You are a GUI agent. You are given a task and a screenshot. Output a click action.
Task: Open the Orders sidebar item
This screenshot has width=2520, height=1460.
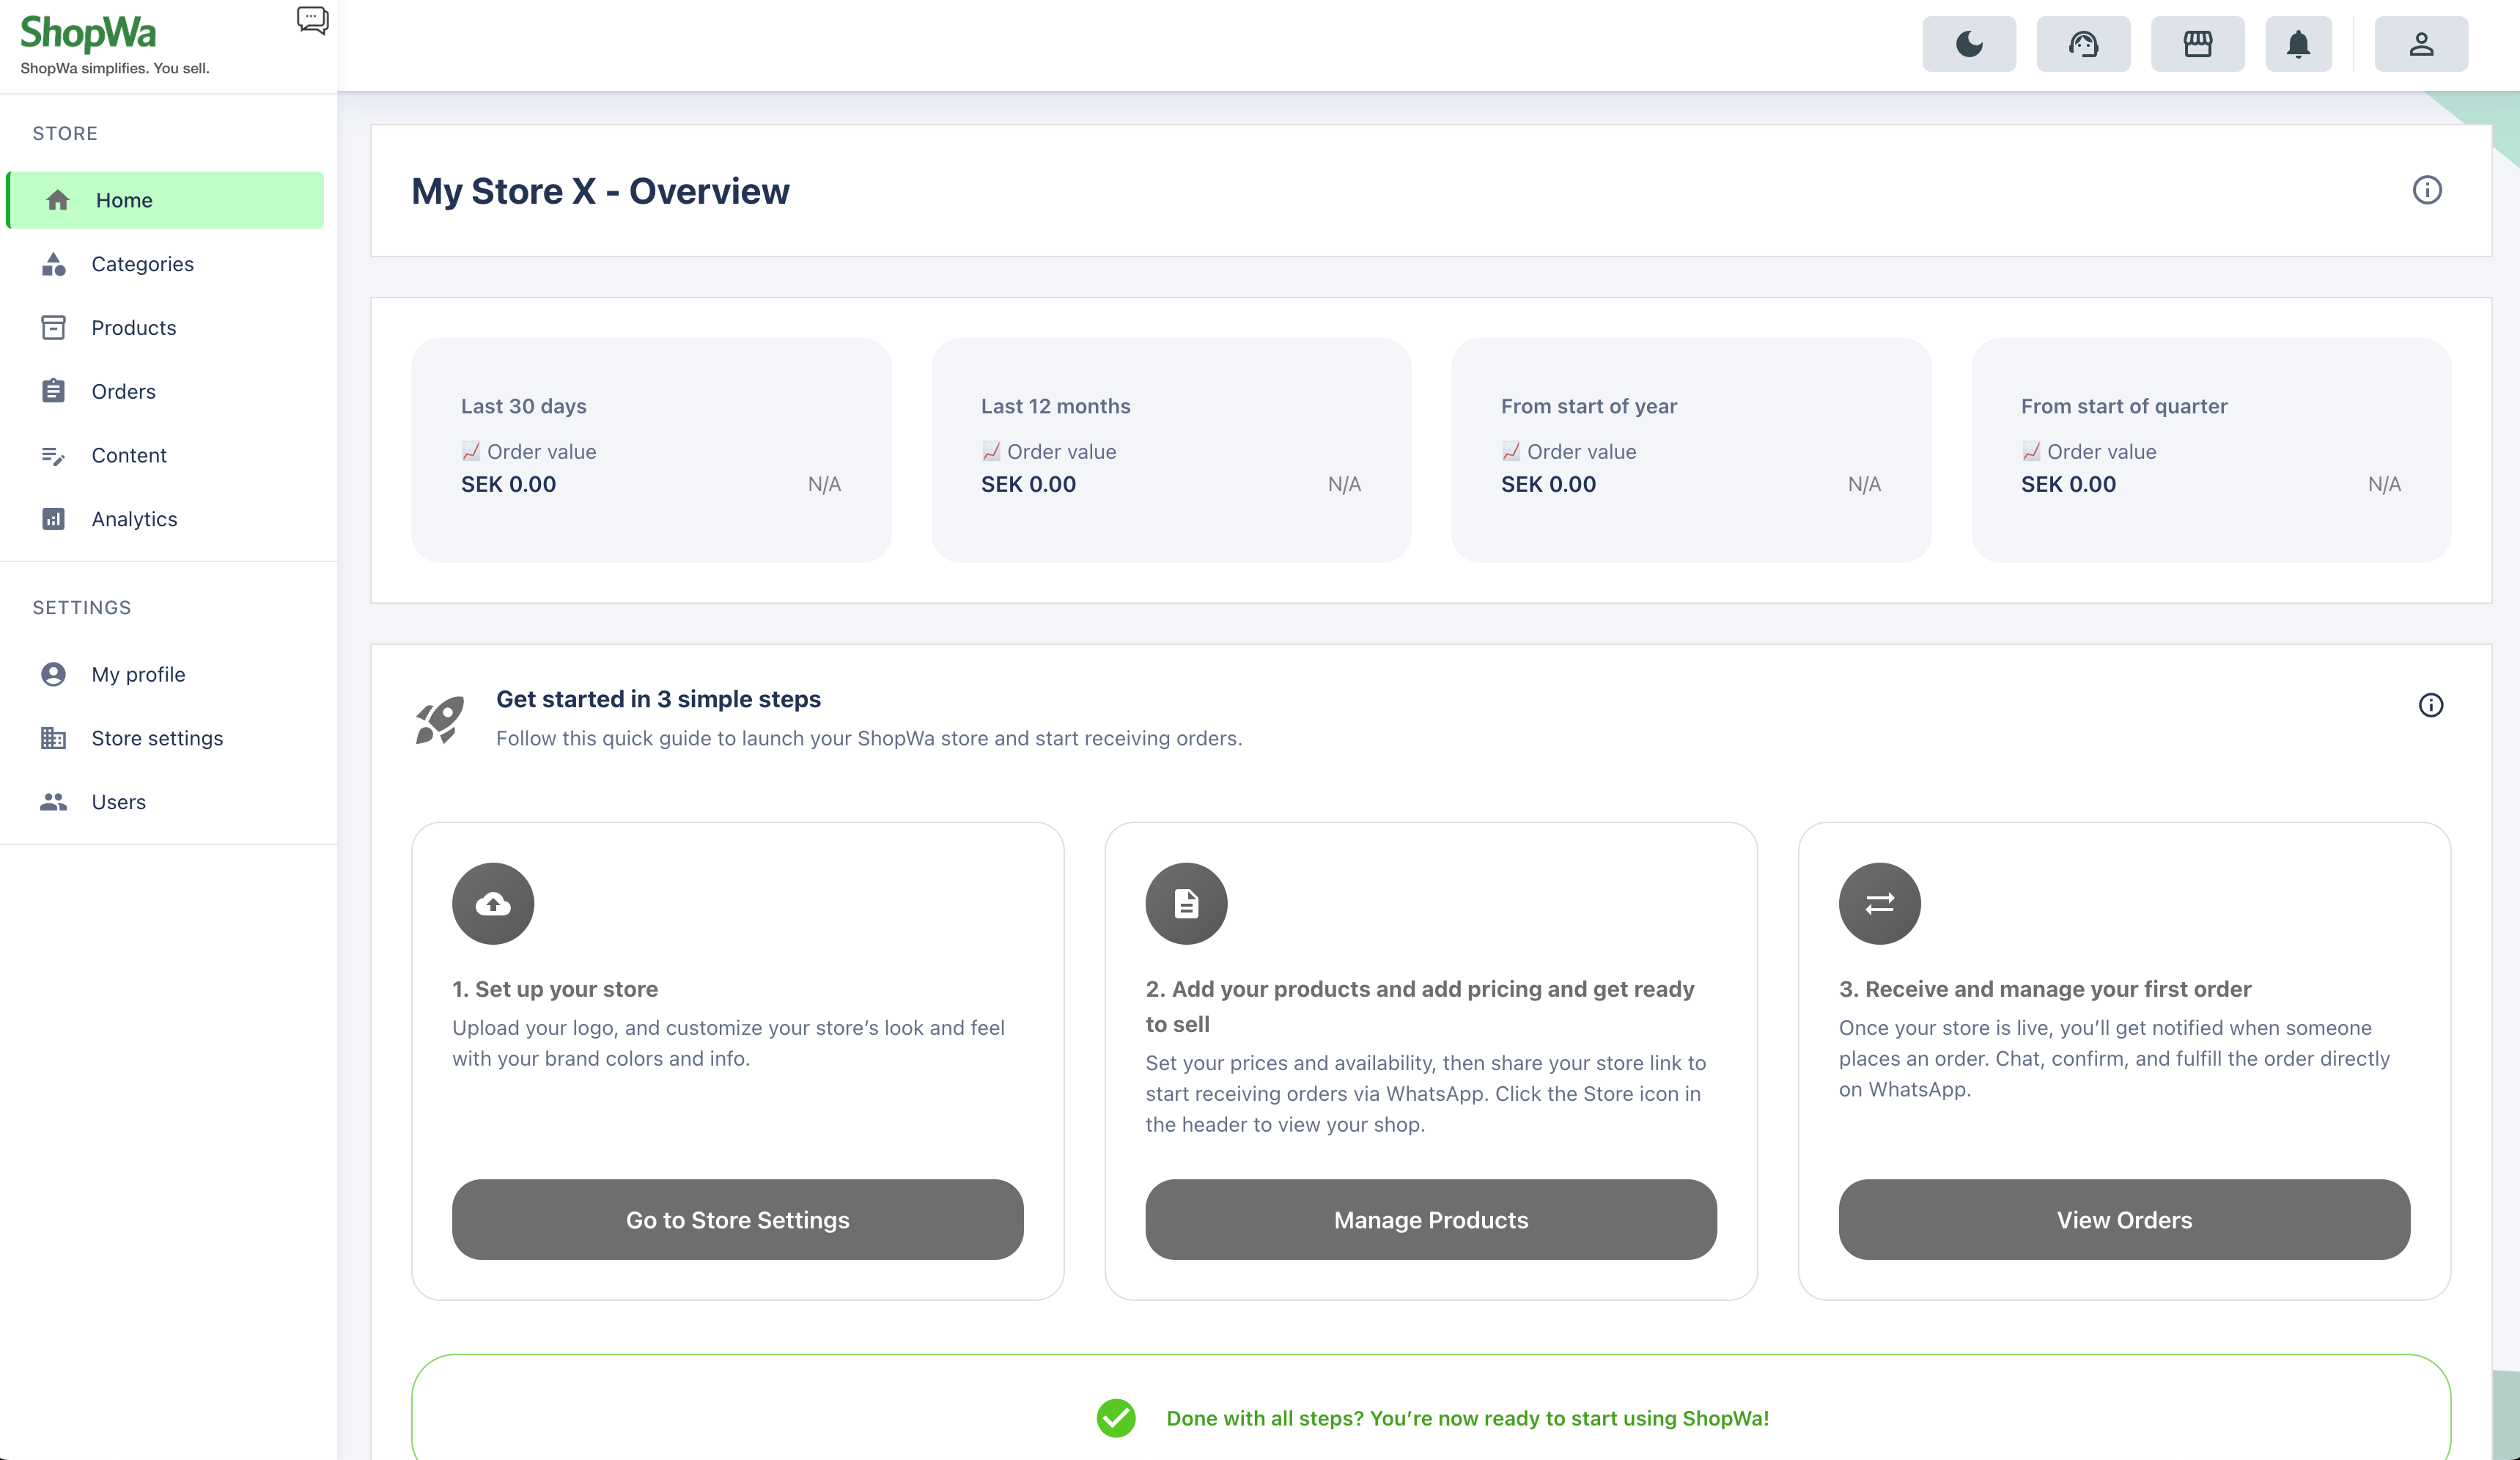pyautogui.click(x=123, y=391)
